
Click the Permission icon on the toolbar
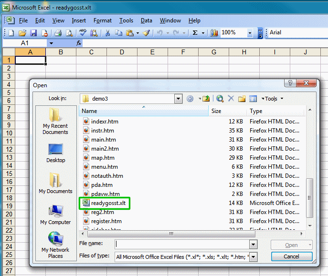coord(44,33)
